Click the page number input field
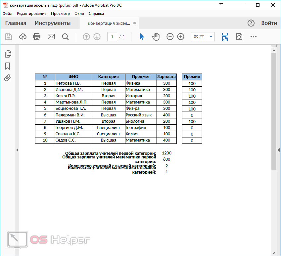 click(112, 37)
